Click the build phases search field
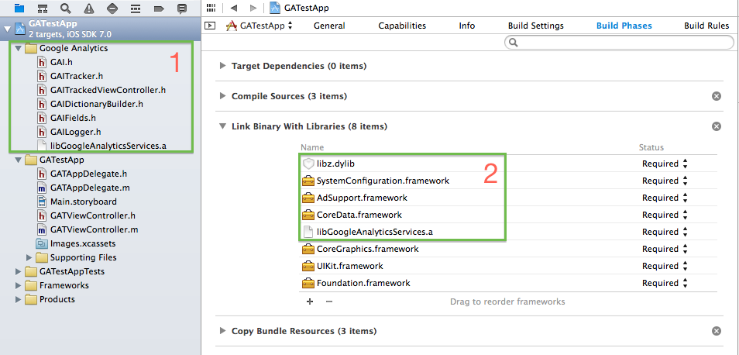 coord(619,43)
